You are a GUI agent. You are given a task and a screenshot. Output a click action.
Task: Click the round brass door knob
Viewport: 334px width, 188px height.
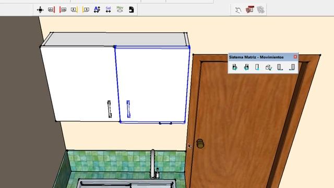[200, 144]
